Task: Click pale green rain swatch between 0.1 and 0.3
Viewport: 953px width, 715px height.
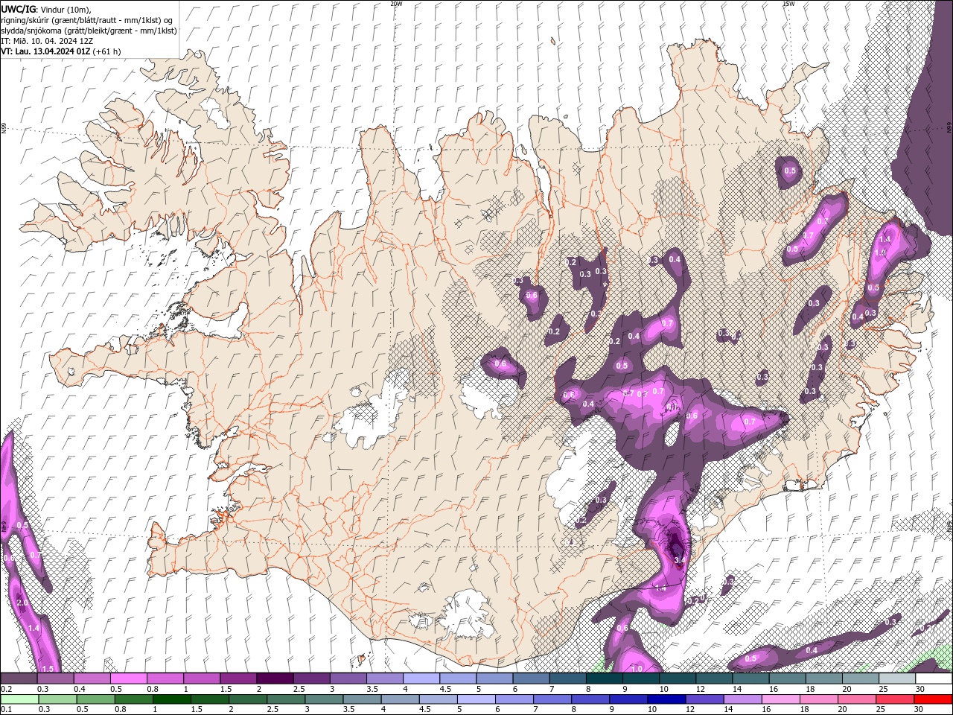Action: click(19, 699)
